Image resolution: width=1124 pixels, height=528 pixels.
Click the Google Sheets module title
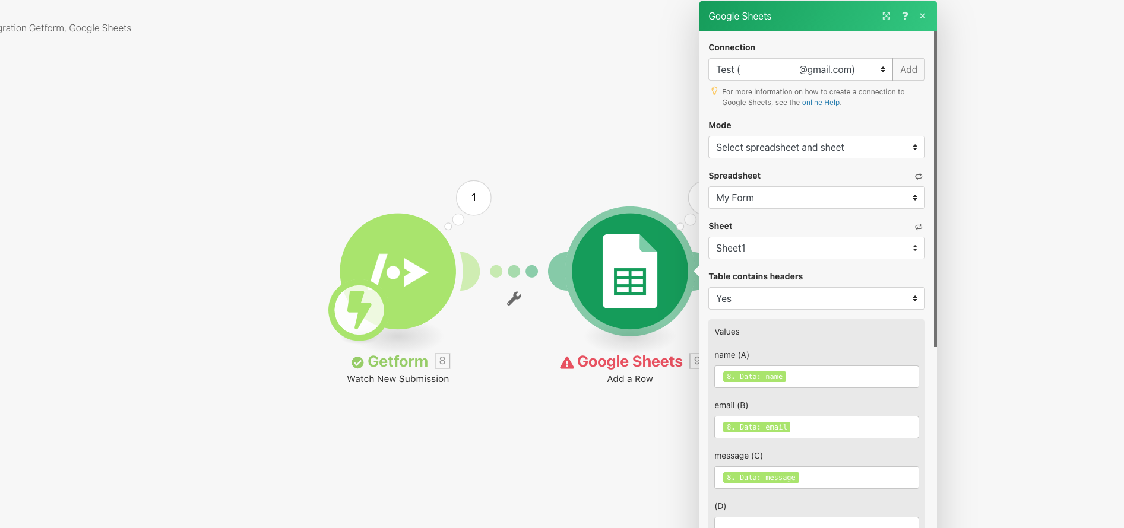pos(630,361)
